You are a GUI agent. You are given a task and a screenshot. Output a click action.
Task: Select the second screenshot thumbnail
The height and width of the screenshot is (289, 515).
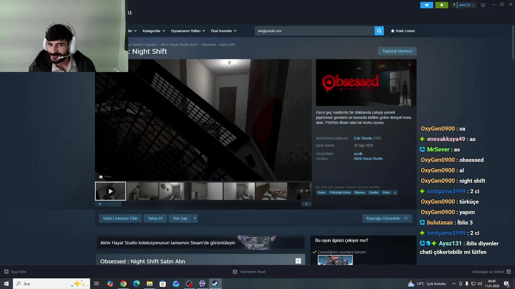[143, 191]
